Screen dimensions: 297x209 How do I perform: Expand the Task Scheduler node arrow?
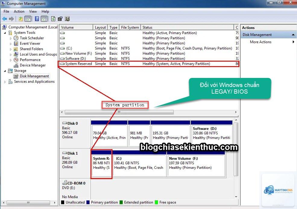tap(11, 38)
